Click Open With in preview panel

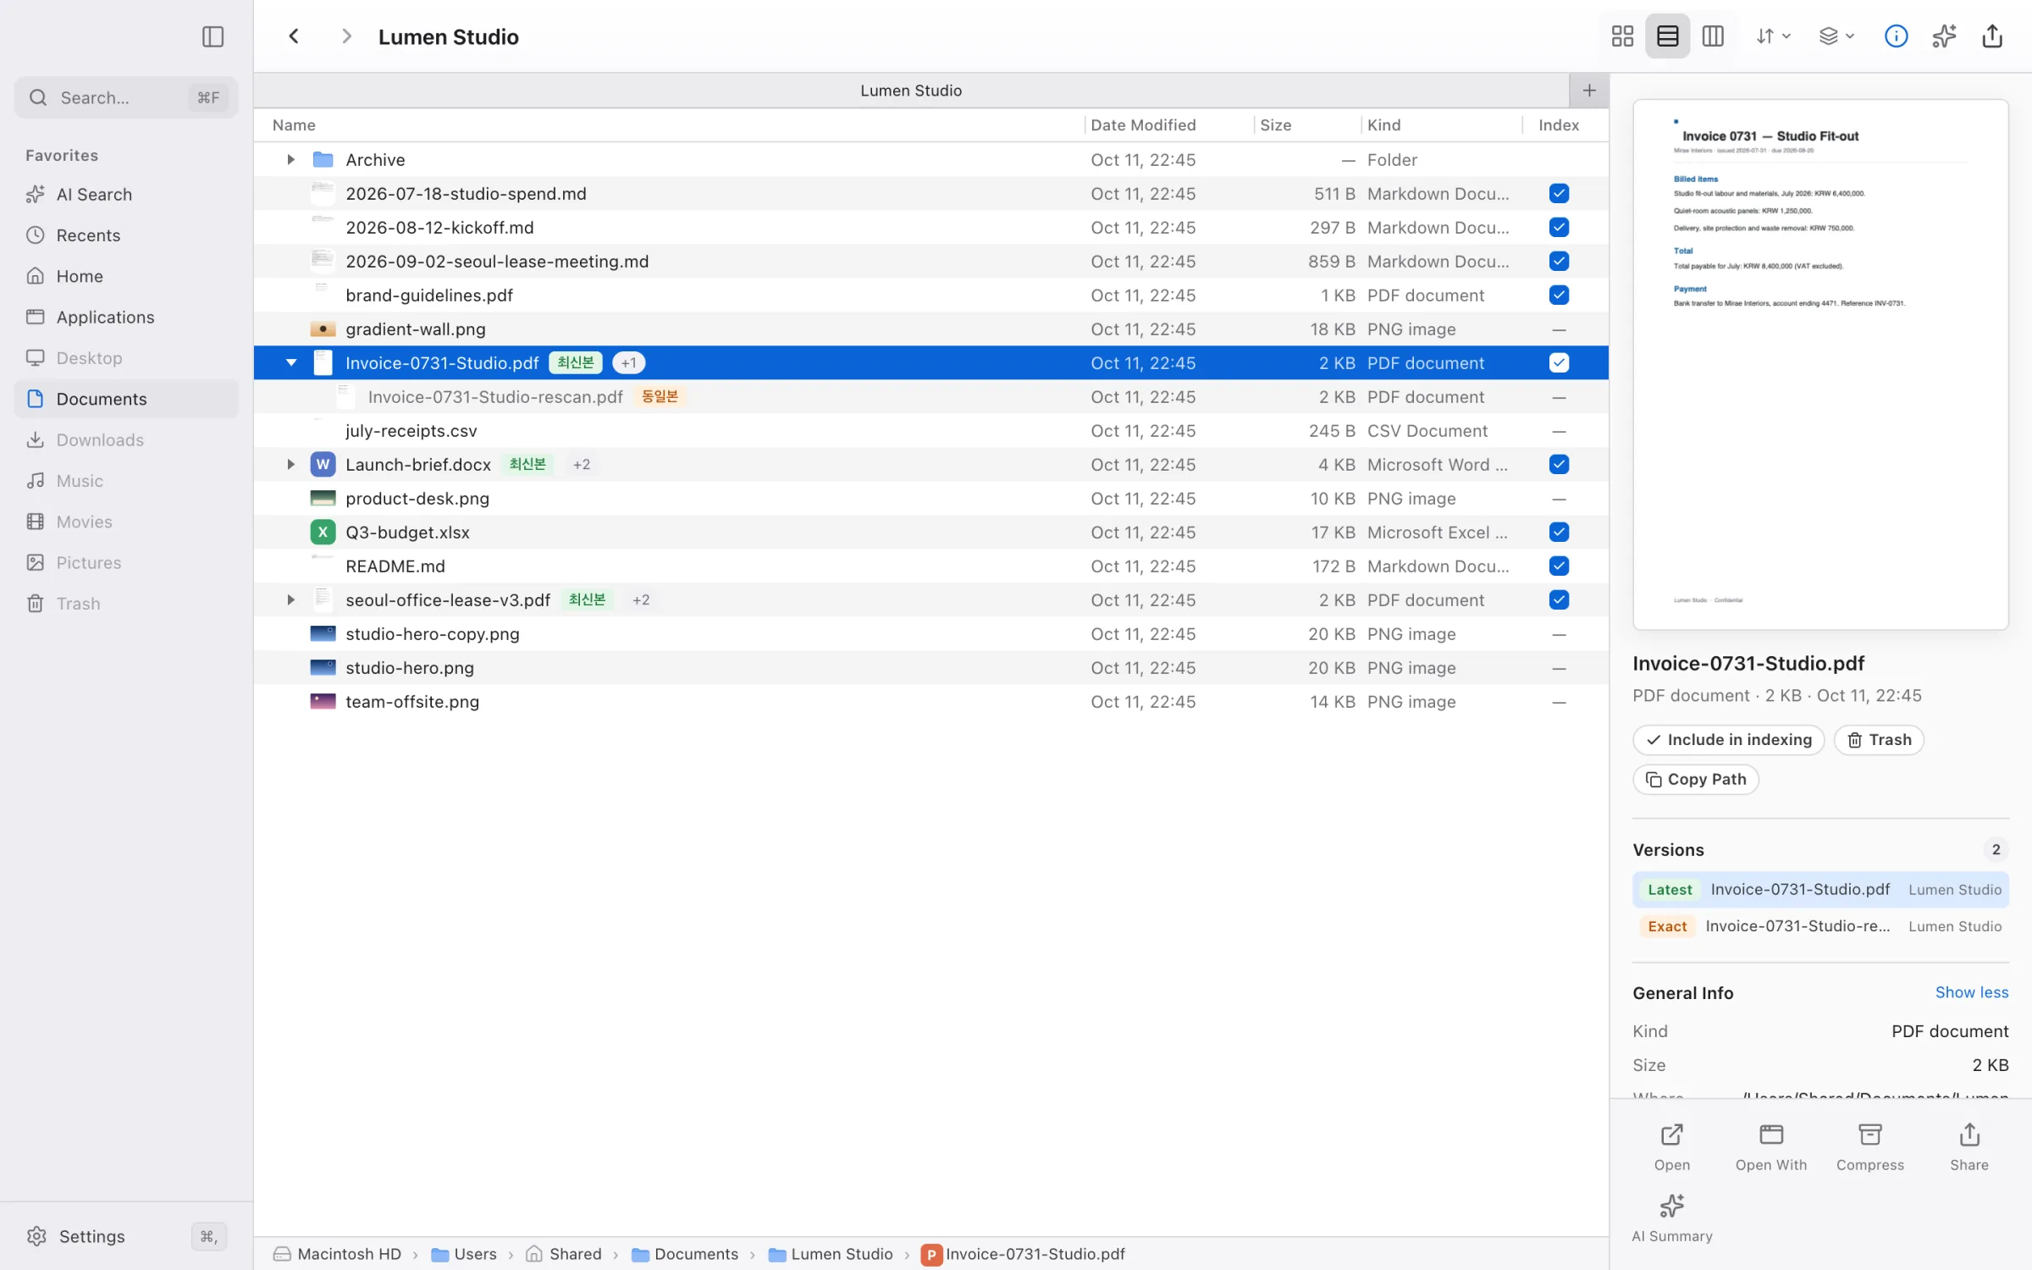1771,1147
